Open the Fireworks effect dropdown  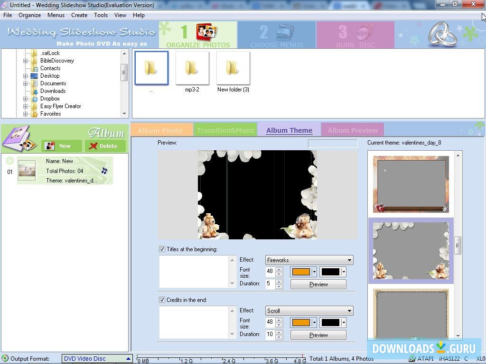coord(309,260)
